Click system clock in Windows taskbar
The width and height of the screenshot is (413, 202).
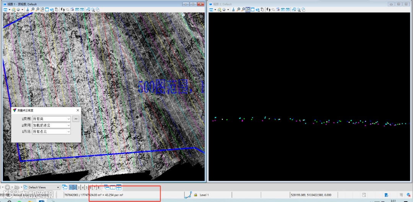(393, 201)
